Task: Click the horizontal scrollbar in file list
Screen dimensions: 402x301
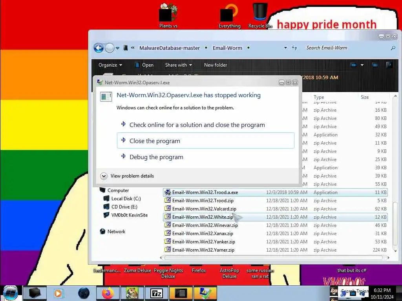Action: coord(274,257)
